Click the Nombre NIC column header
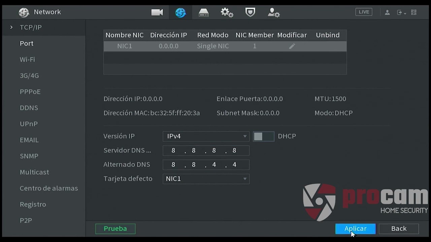 click(125, 35)
